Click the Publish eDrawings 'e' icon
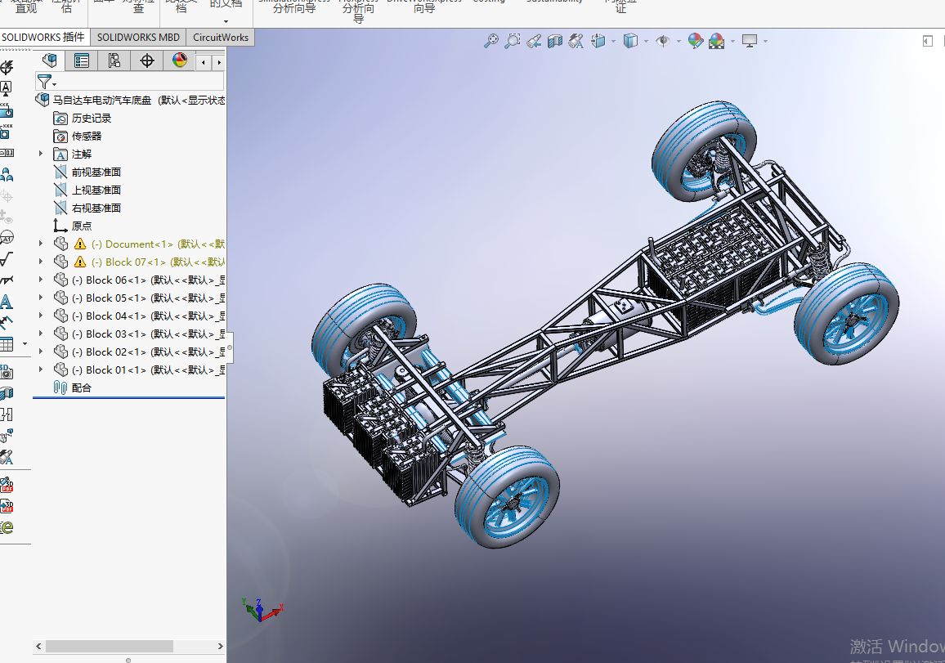 point(7,527)
